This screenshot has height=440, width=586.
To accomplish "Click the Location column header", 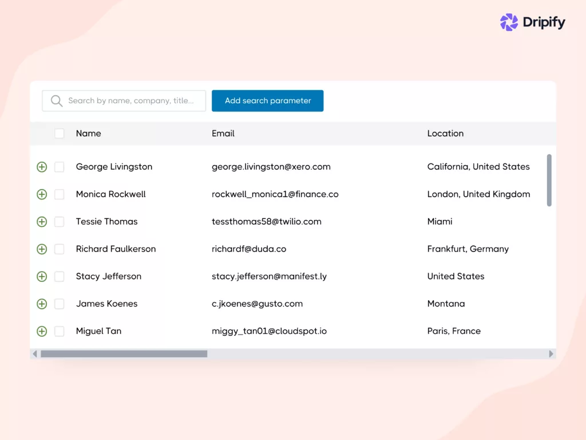I will click(x=445, y=133).
